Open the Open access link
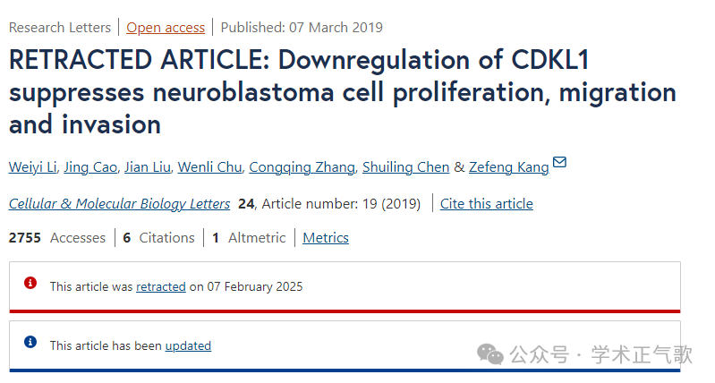Image resolution: width=715 pixels, height=383 pixels. click(x=166, y=28)
